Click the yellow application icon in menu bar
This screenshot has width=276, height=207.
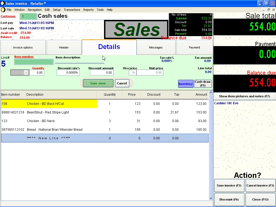(x=3, y=10)
